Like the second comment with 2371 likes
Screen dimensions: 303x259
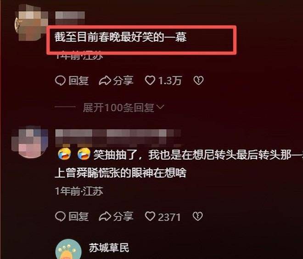[x=150, y=216]
